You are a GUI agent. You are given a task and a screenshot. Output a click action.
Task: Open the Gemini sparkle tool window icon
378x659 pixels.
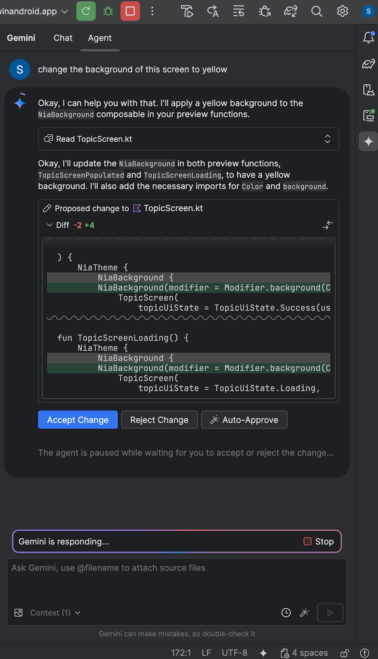coord(369,142)
